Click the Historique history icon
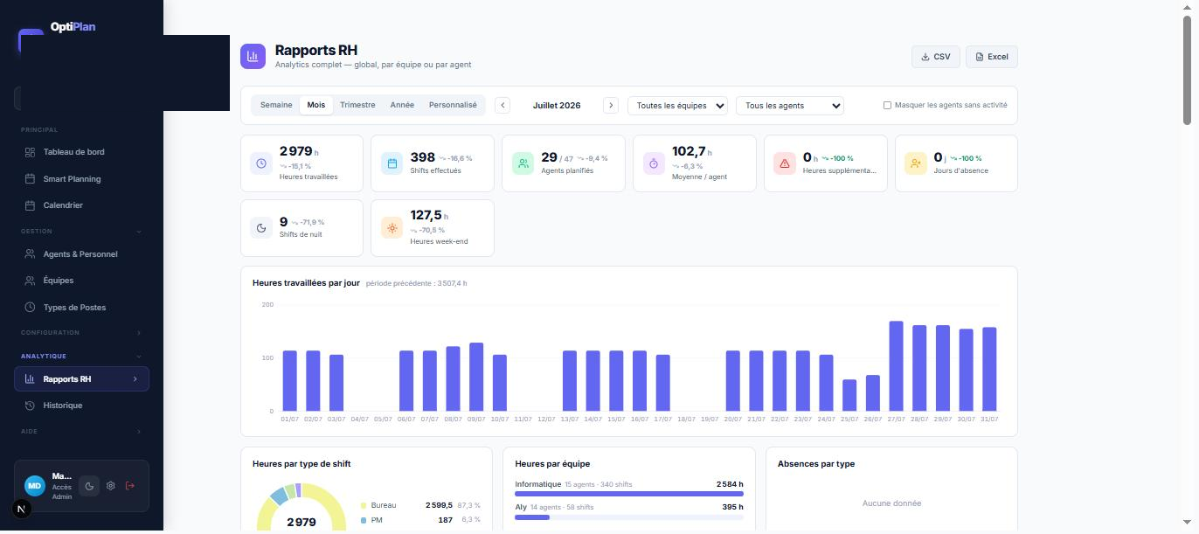This screenshot has height=534, width=1199. coord(31,406)
